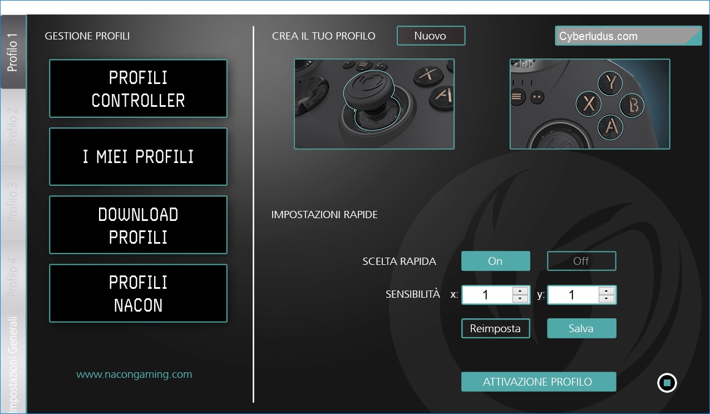Click the square icon in the bottom-right circle
The width and height of the screenshot is (710, 414).
(667, 383)
